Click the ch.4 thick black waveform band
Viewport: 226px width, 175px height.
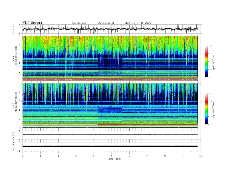pos(110,146)
